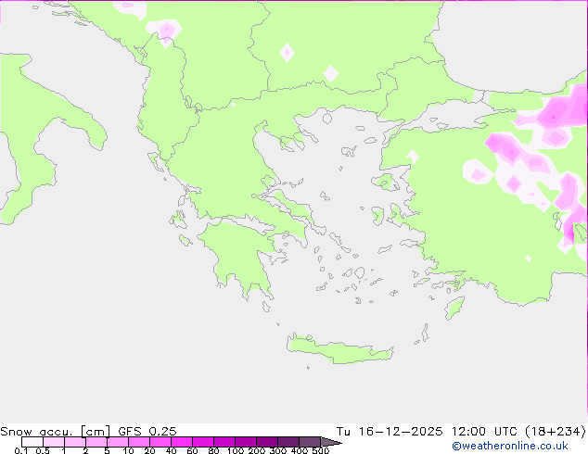Click the '500' legend value label
Image resolution: width=588 pixels, height=454 pixels.
(x=321, y=450)
